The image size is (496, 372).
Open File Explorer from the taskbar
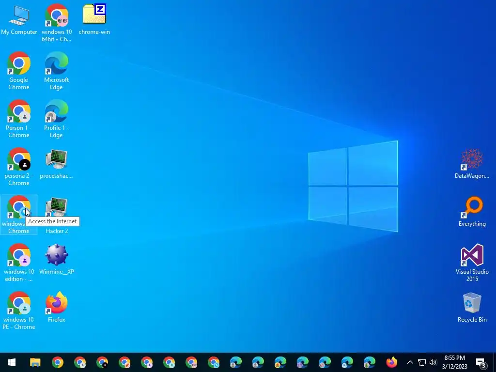(x=35, y=362)
